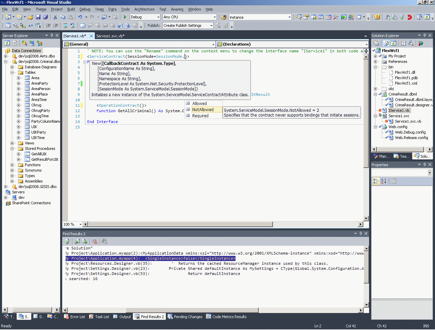Viewport: 435px width, 330px height.
Task: Click the editor horizontal scrollbar thumb
Action: click(x=180, y=224)
